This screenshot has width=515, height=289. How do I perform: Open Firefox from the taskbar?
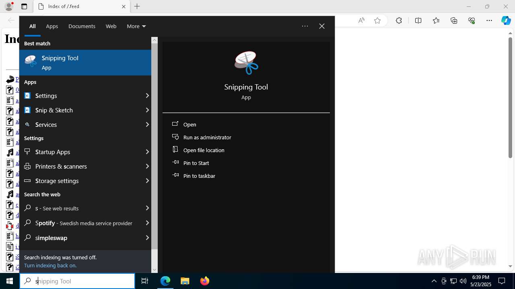click(205, 281)
